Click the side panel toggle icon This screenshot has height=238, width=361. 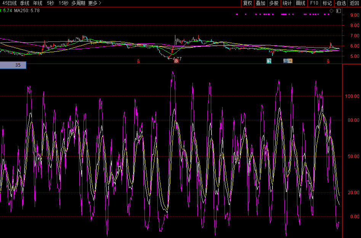[338, 11]
